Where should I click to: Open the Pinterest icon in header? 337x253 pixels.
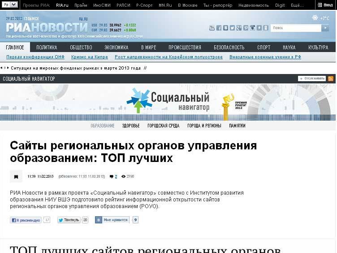tap(246, 28)
